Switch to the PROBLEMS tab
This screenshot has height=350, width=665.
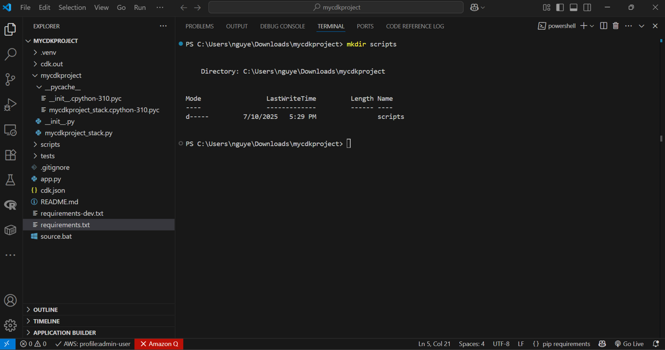click(x=199, y=26)
